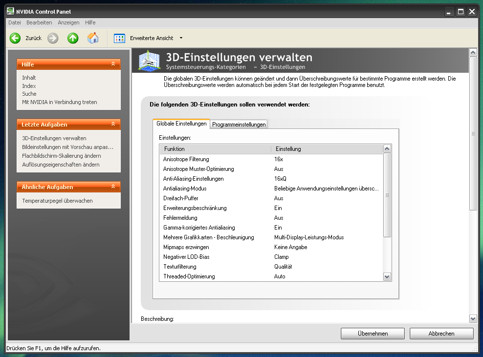Close the NVIDIA Control Panel window
Image resolution: width=483 pixels, height=357 pixels.
[472, 12]
